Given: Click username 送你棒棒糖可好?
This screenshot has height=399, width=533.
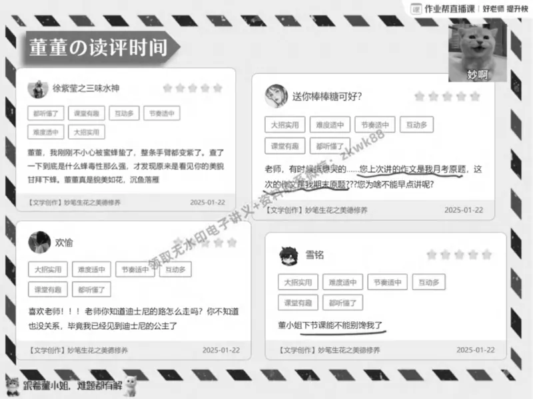Looking at the screenshot, I should coord(327,96).
